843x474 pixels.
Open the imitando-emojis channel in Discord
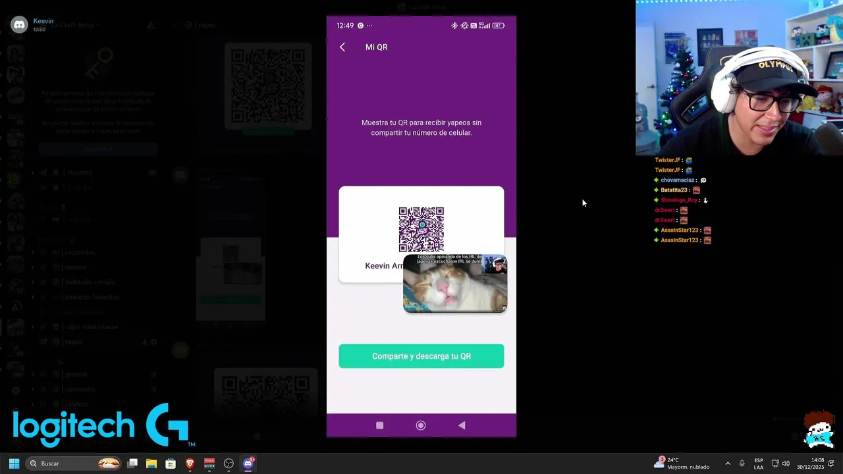pos(89,282)
